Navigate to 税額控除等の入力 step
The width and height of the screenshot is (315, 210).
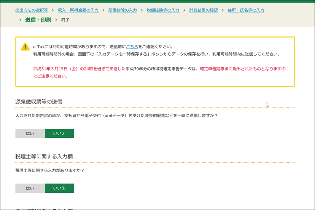[x=163, y=10]
